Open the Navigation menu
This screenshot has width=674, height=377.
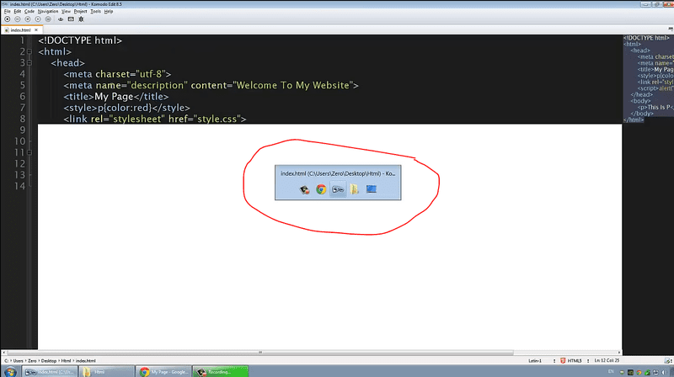click(48, 12)
